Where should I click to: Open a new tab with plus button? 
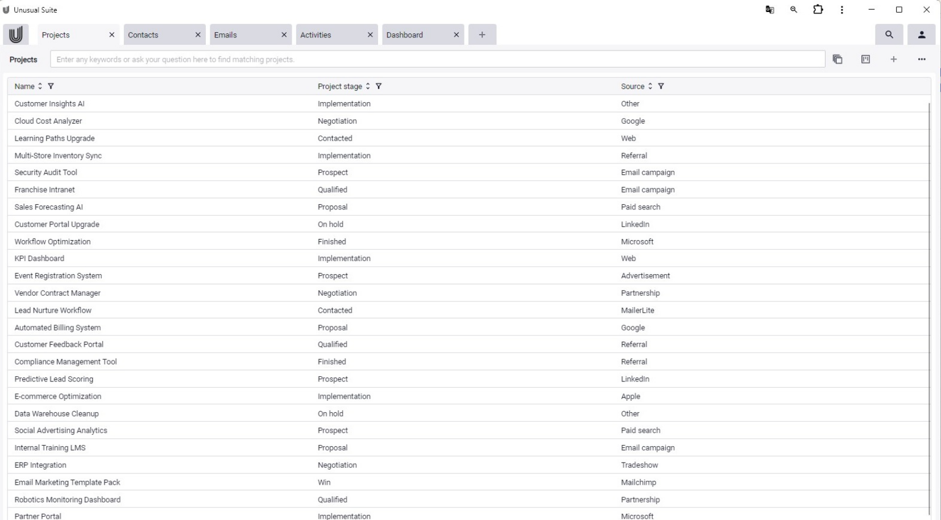click(482, 35)
